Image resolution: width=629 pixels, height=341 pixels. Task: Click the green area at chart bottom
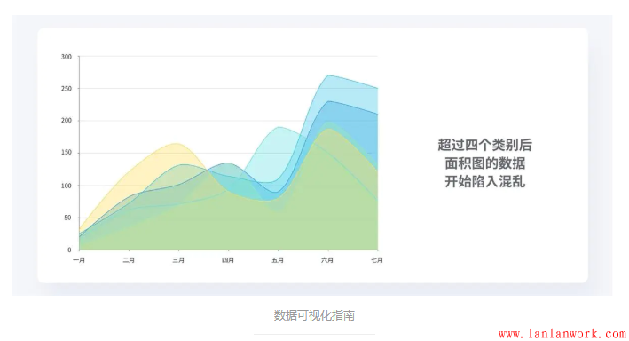coord(229,229)
